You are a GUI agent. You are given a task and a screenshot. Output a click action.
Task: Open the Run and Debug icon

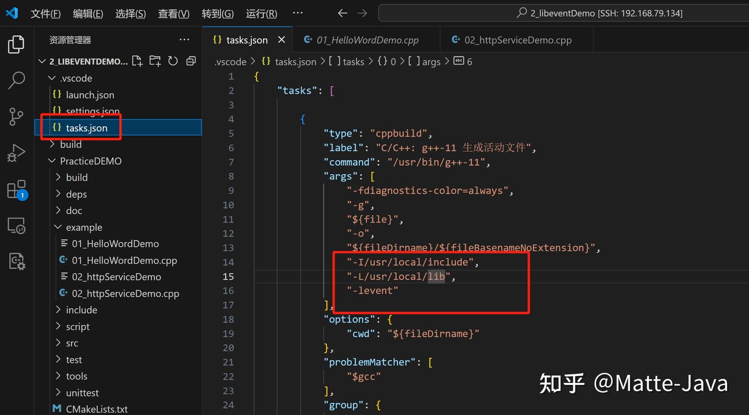click(16, 152)
